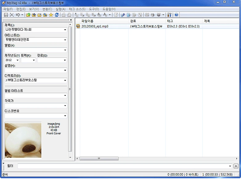
Task: Click the filter apply arrow button
Action: (x=236, y=166)
